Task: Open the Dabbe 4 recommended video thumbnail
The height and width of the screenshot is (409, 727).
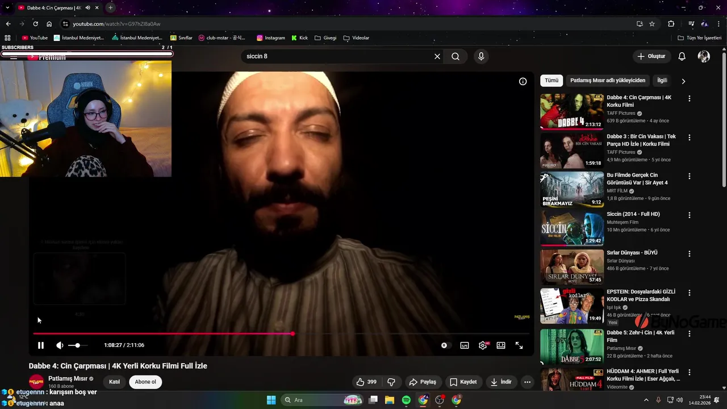Action: click(x=572, y=111)
